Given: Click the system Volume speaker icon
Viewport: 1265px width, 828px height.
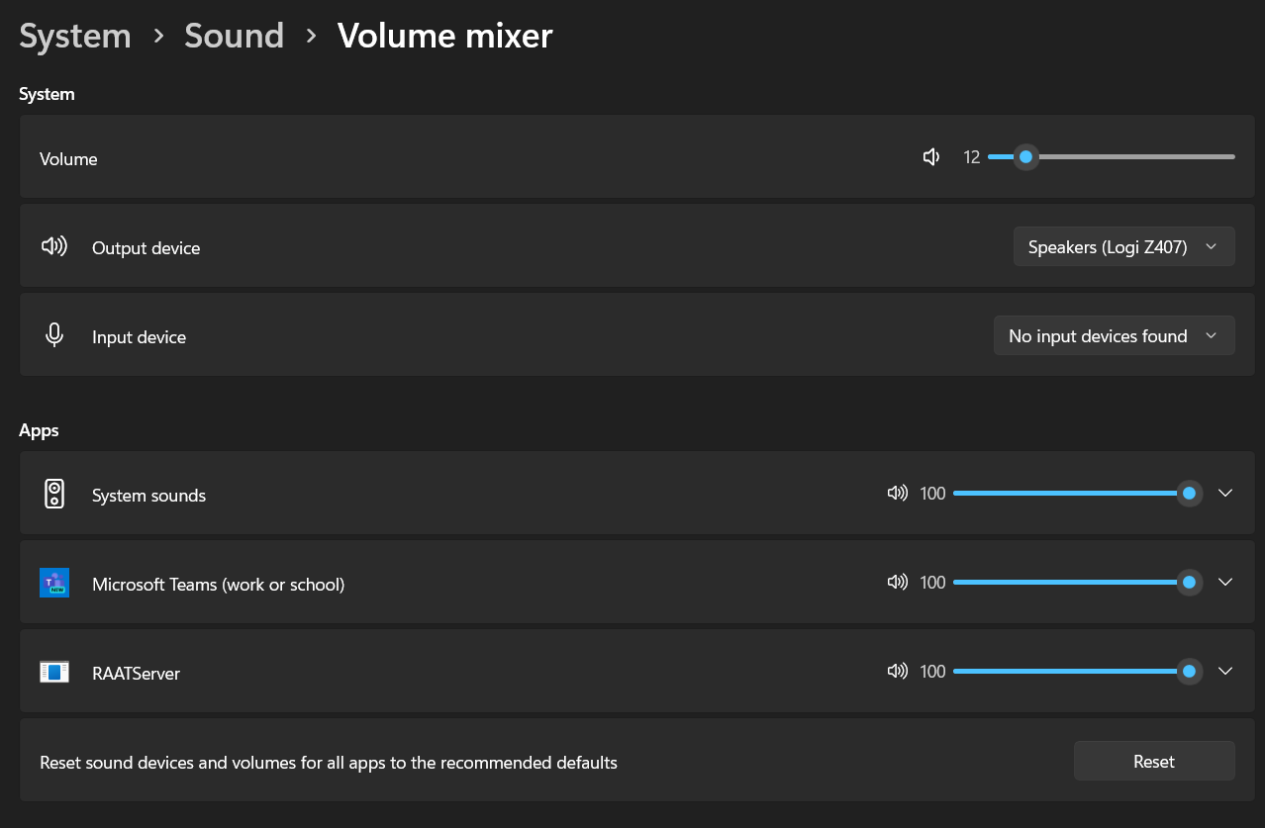Looking at the screenshot, I should tap(930, 156).
